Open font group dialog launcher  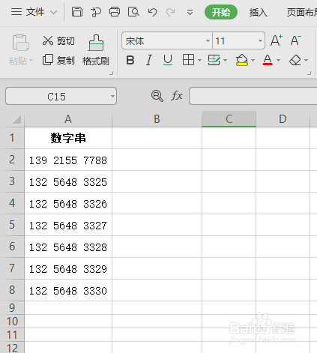pos(310,73)
